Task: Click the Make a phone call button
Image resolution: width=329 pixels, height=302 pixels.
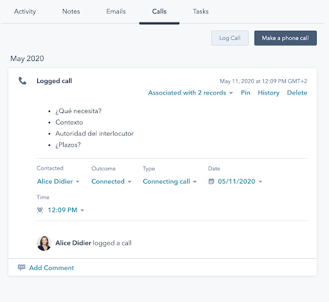Action: tap(285, 38)
